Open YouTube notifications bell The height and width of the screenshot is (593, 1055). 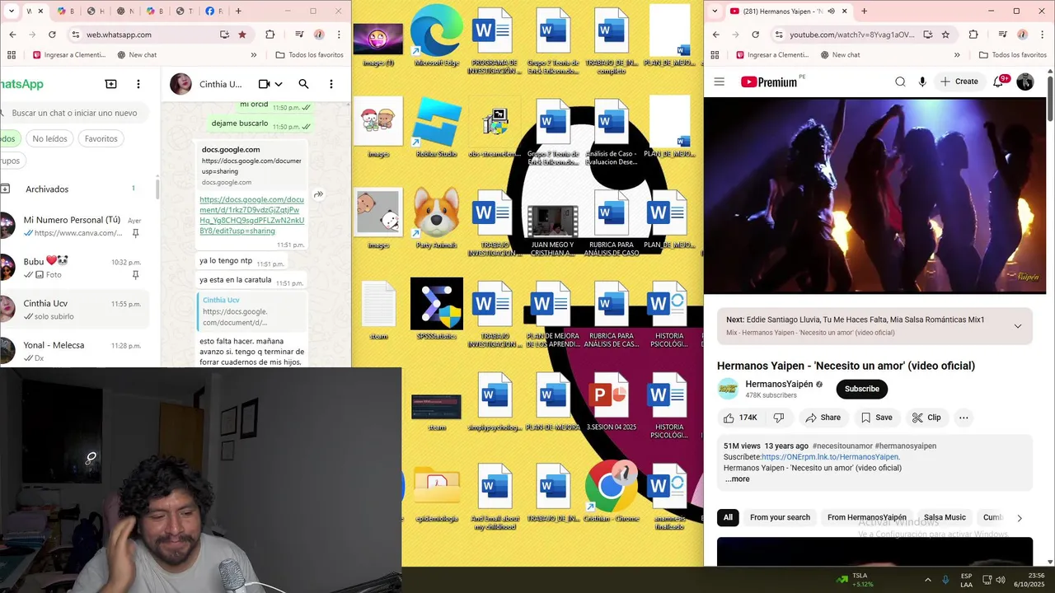point(999,82)
